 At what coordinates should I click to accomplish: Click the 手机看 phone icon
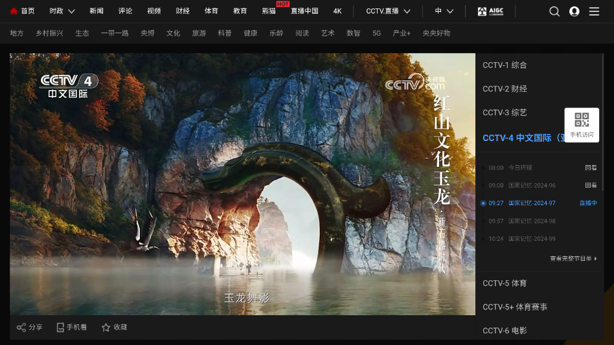point(60,328)
